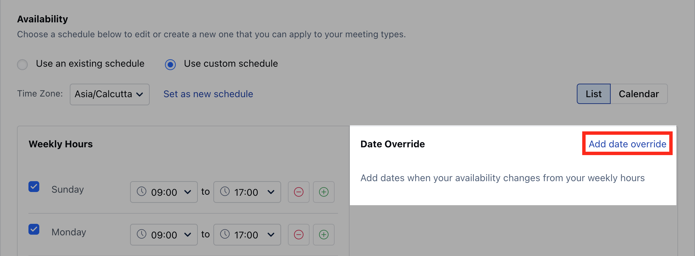695x256 pixels.
Task: Click clock icon in Sunday start time
Action: coord(142,192)
